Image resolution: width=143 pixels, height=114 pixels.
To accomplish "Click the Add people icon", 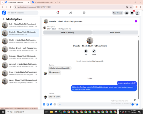I will point(86,51).
